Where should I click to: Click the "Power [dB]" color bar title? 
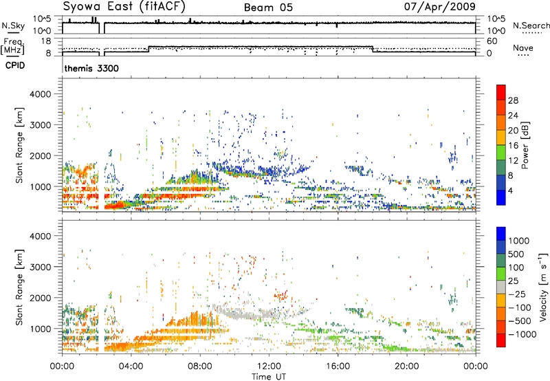pos(525,145)
